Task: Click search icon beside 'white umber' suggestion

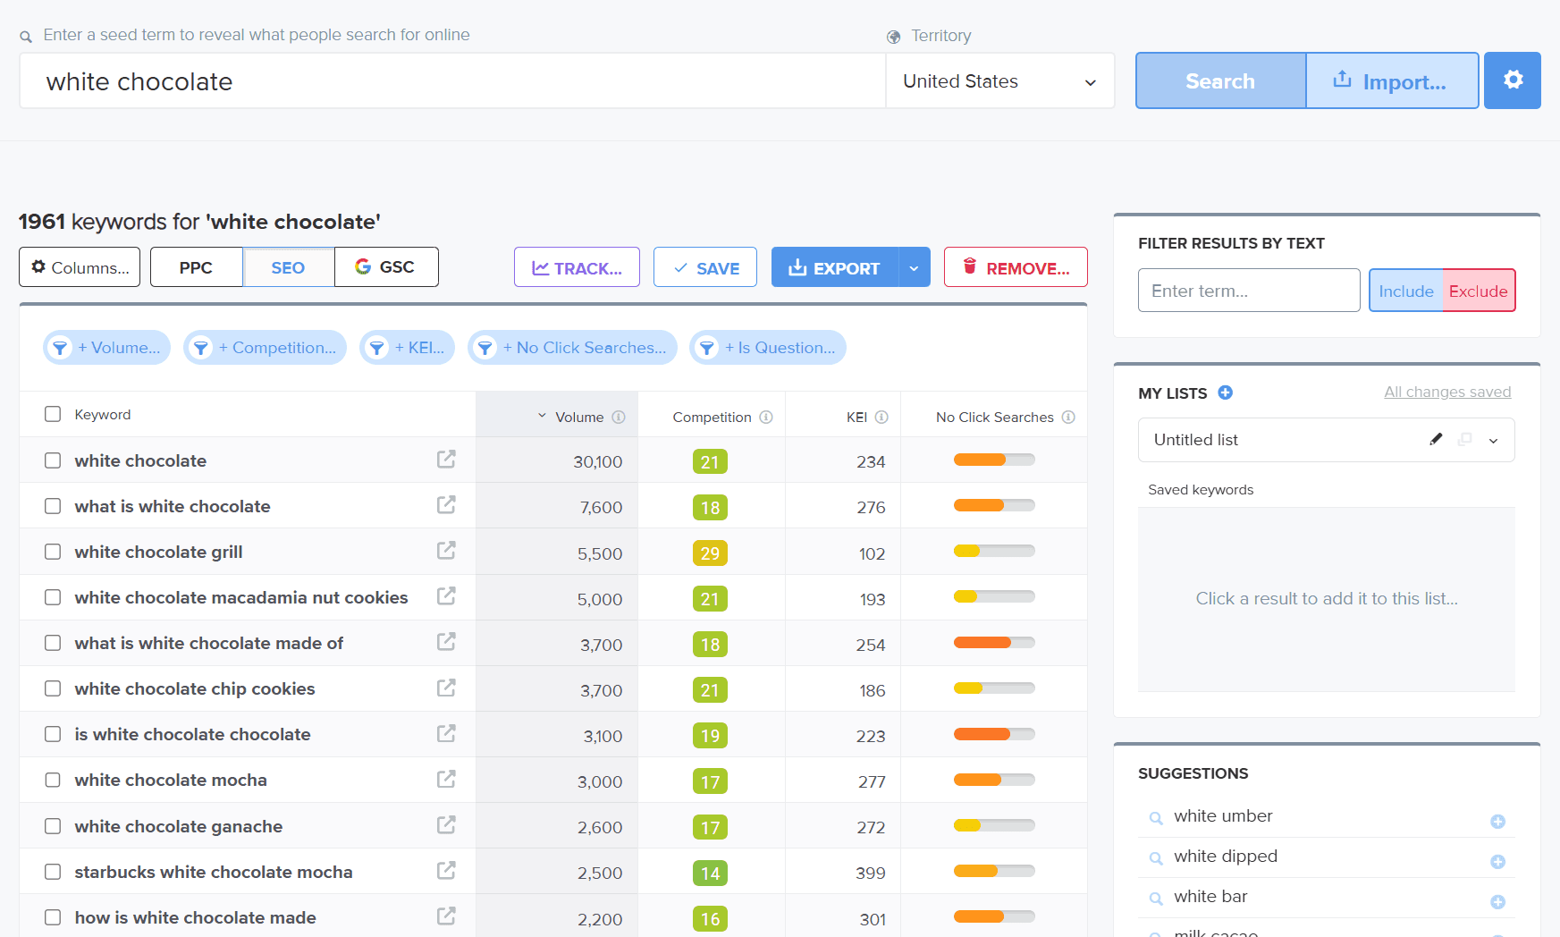Action: coord(1156,818)
